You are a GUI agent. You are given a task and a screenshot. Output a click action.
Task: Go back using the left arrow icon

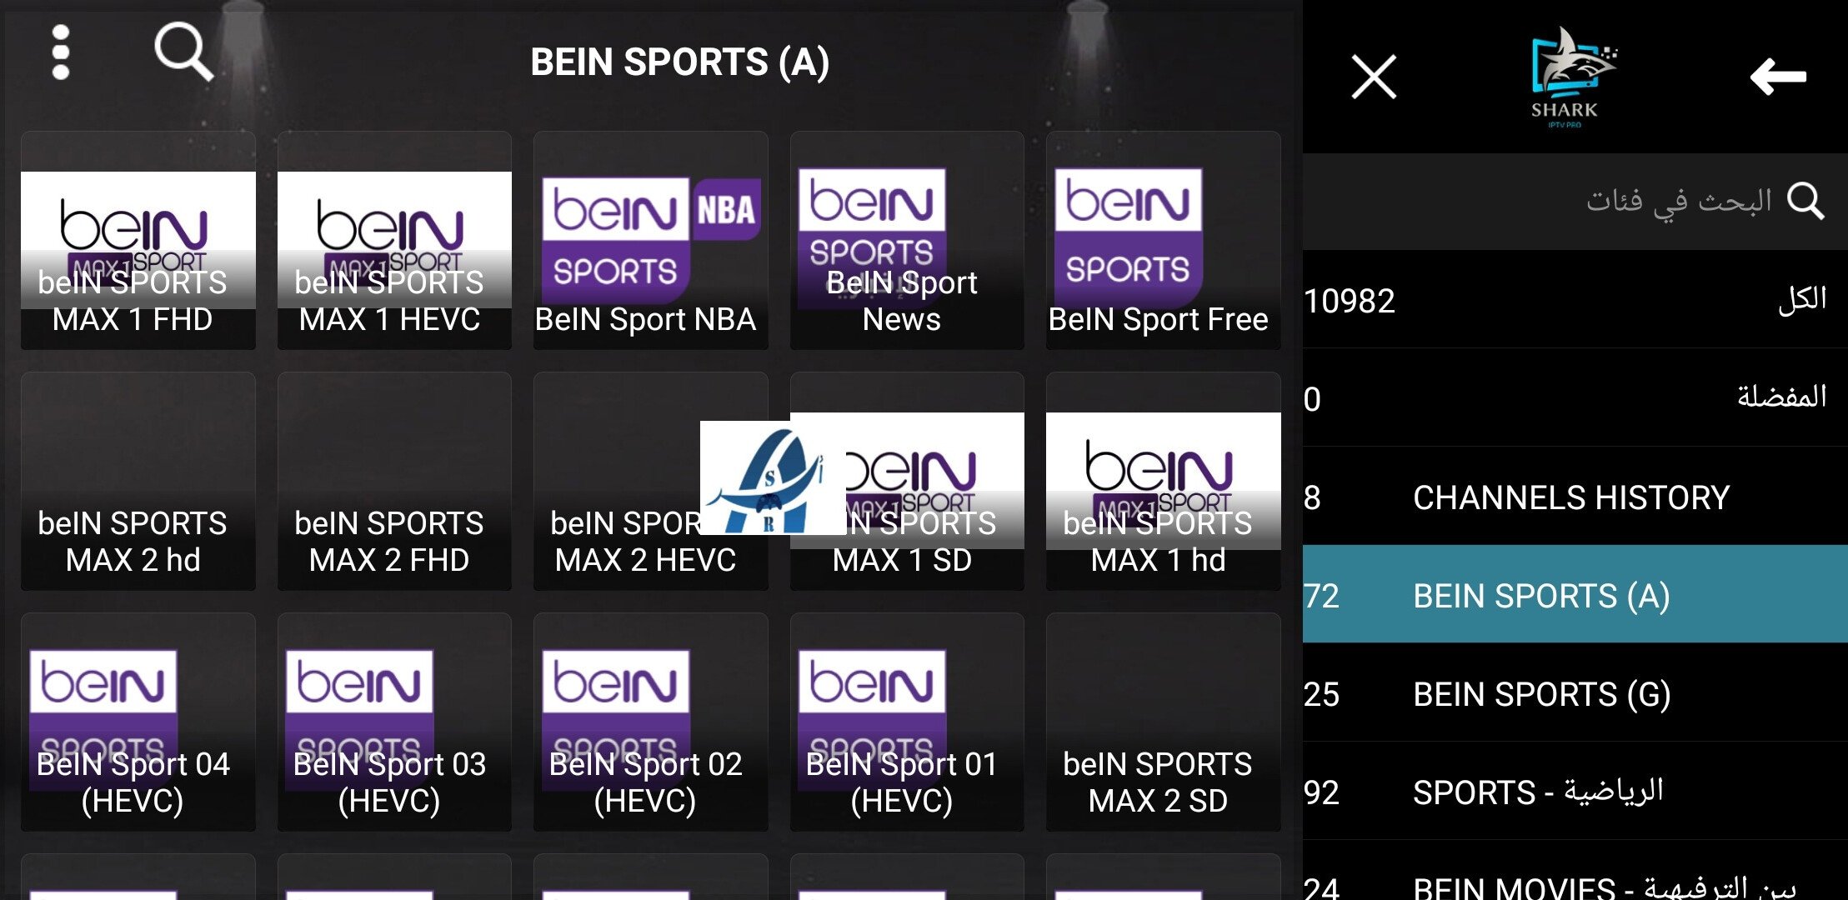(1778, 77)
